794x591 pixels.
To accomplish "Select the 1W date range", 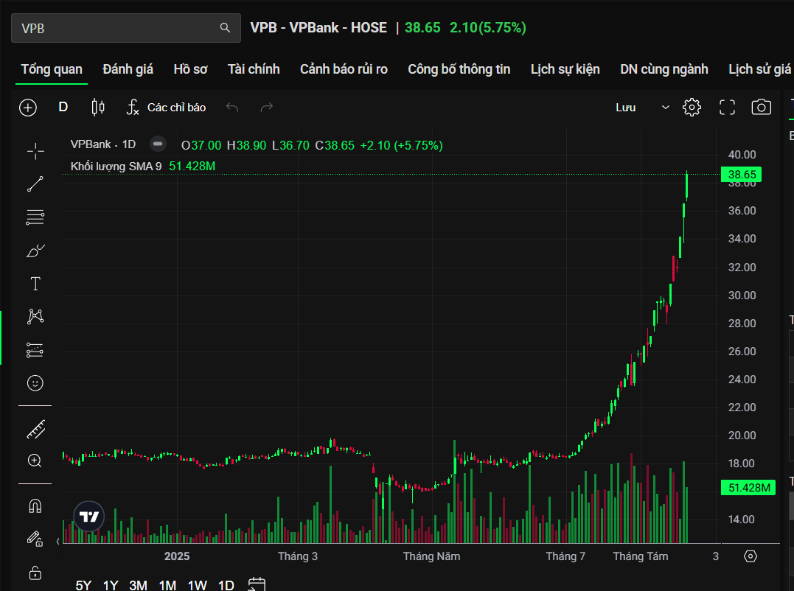I will click(198, 585).
